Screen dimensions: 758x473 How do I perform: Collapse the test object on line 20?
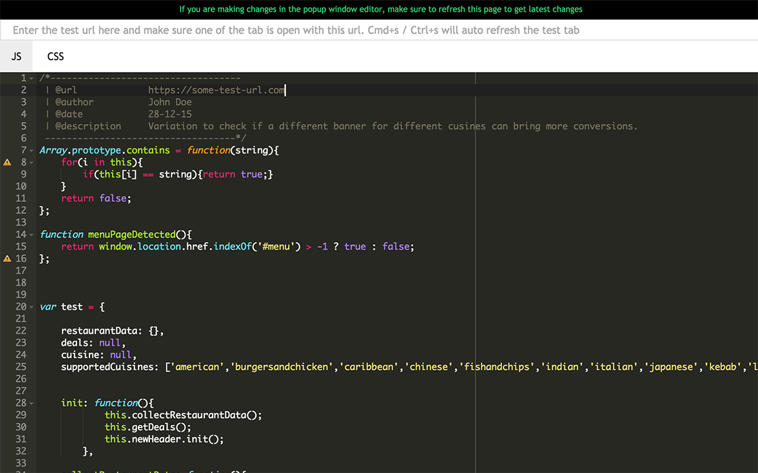tap(31, 306)
